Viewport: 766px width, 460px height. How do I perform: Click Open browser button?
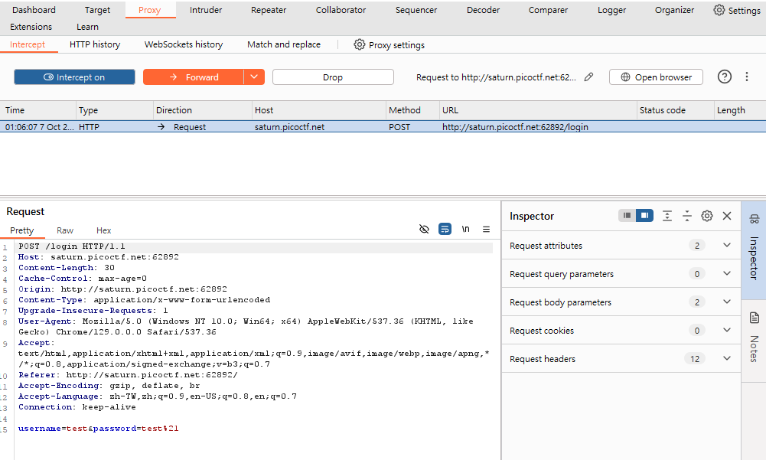coord(656,77)
